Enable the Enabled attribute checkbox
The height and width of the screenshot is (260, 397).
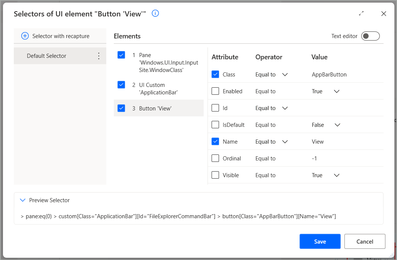[x=215, y=91]
